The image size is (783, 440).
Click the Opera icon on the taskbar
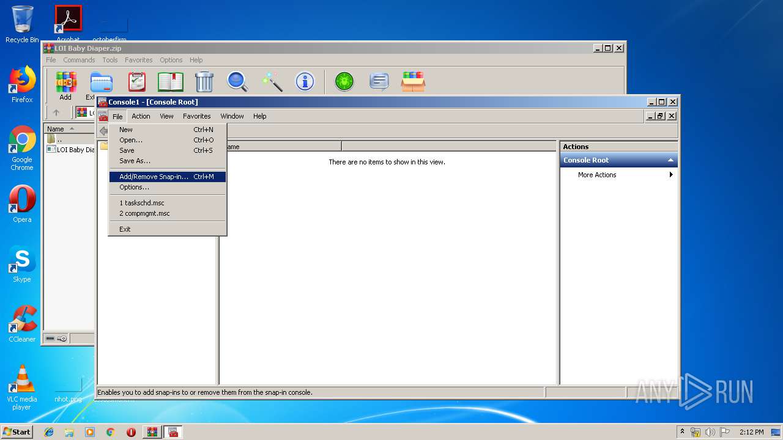tap(131, 432)
